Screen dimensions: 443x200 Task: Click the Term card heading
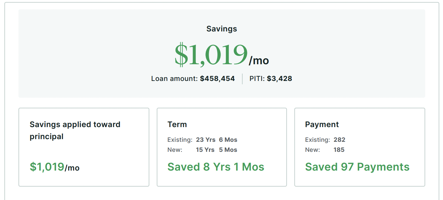(177, 124)
